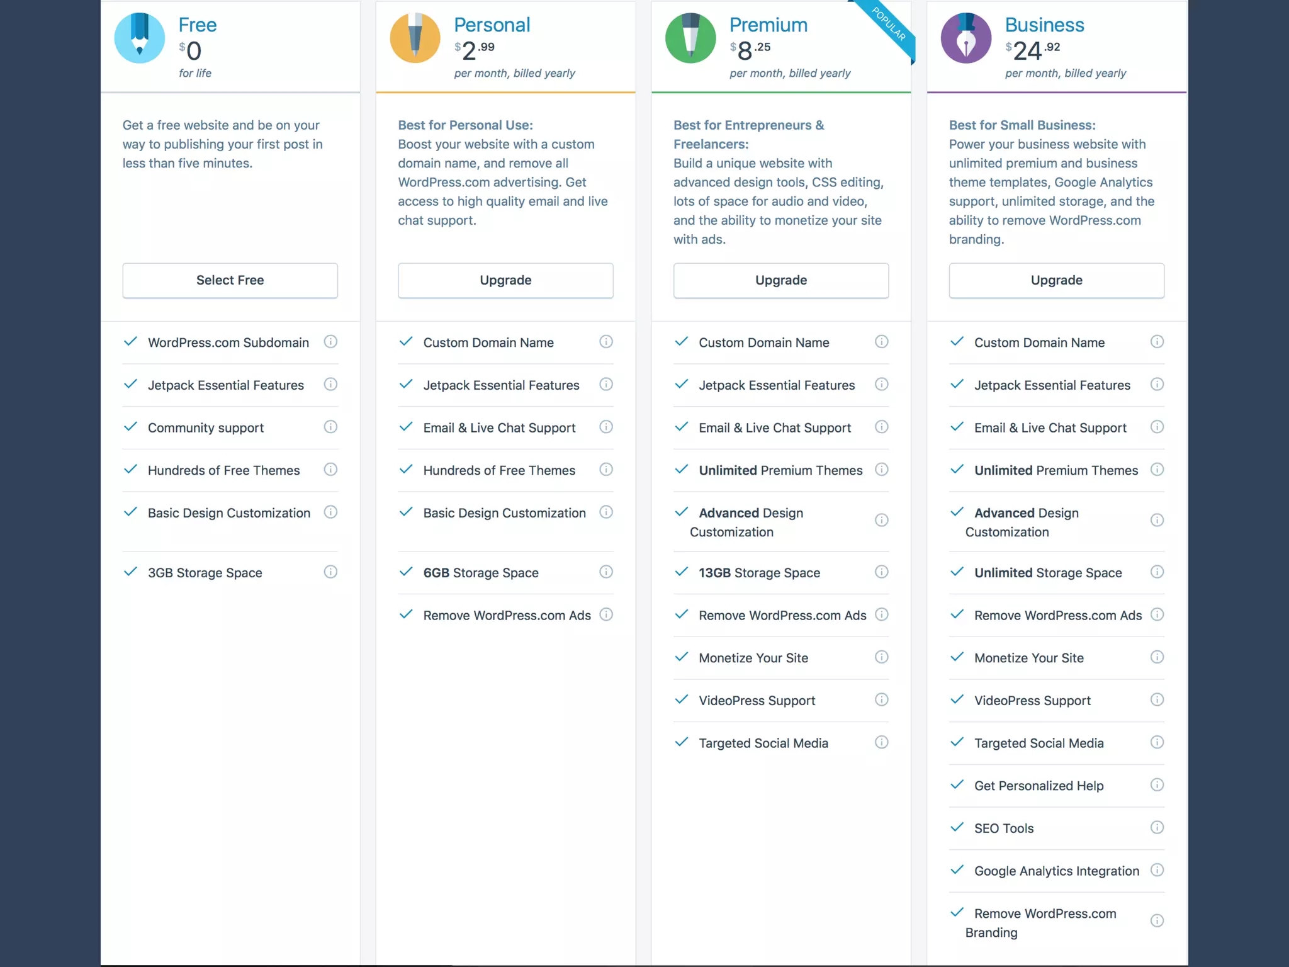
Task: Click the Business plan title
Action: (1044, 25)
